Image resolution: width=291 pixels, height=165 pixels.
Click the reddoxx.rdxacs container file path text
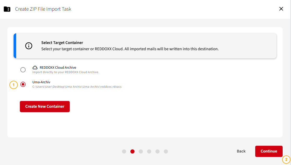(x=77, y=87)
